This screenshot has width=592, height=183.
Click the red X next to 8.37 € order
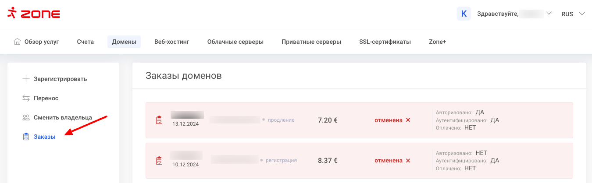[408, 161]
